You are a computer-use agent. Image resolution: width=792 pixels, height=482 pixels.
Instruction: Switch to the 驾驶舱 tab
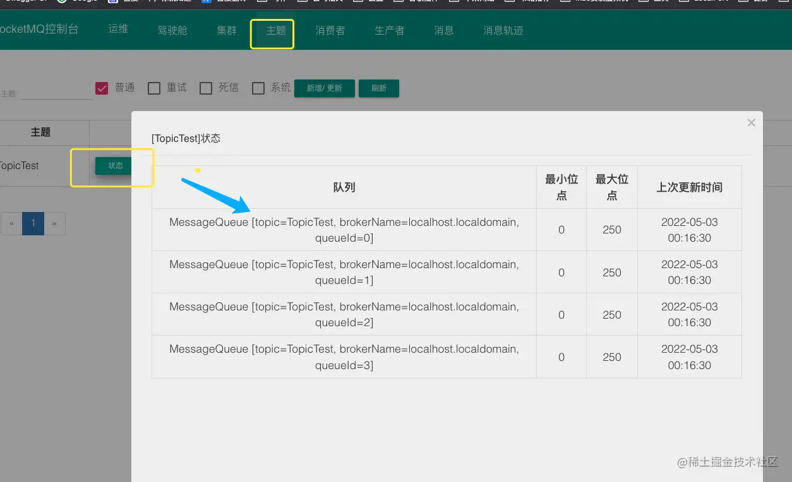tap(172, 30)
